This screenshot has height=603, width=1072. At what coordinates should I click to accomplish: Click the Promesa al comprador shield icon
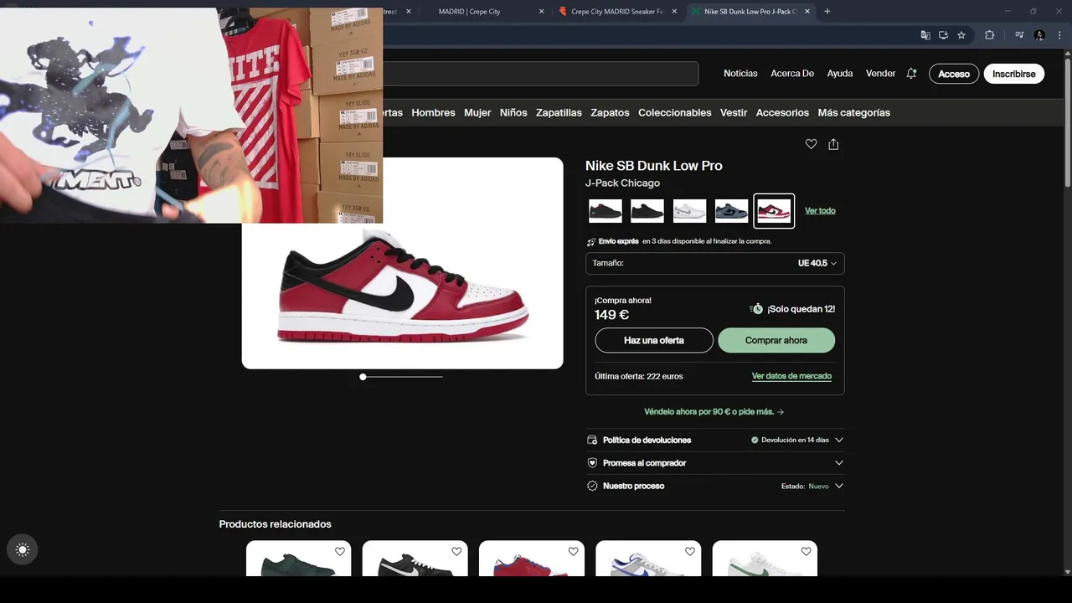point(592,462)
